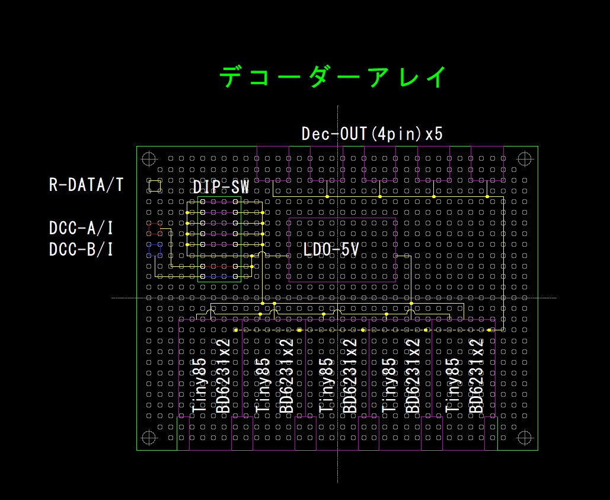Screen dimensions: 610x500
Task: Select the DIP-SW label text
Action: coord(221,187)
